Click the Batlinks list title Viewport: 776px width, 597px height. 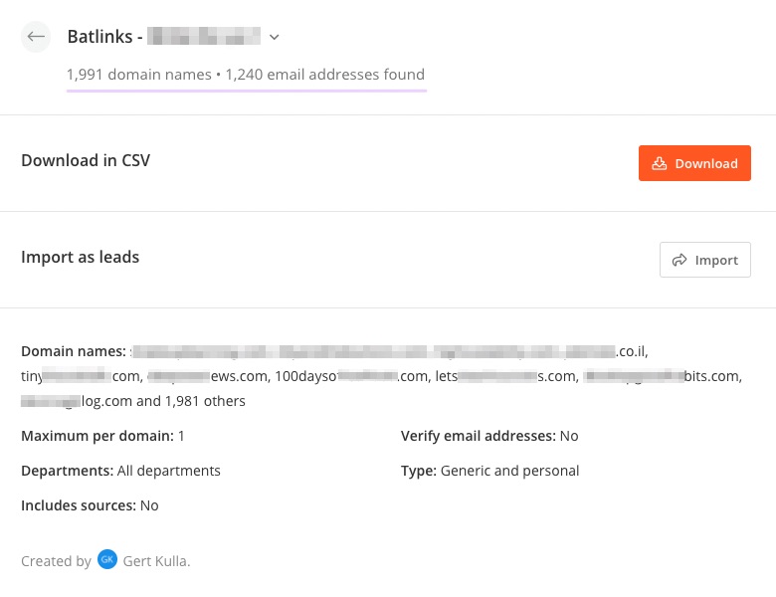pyautogui.click(x=164, y=37)
